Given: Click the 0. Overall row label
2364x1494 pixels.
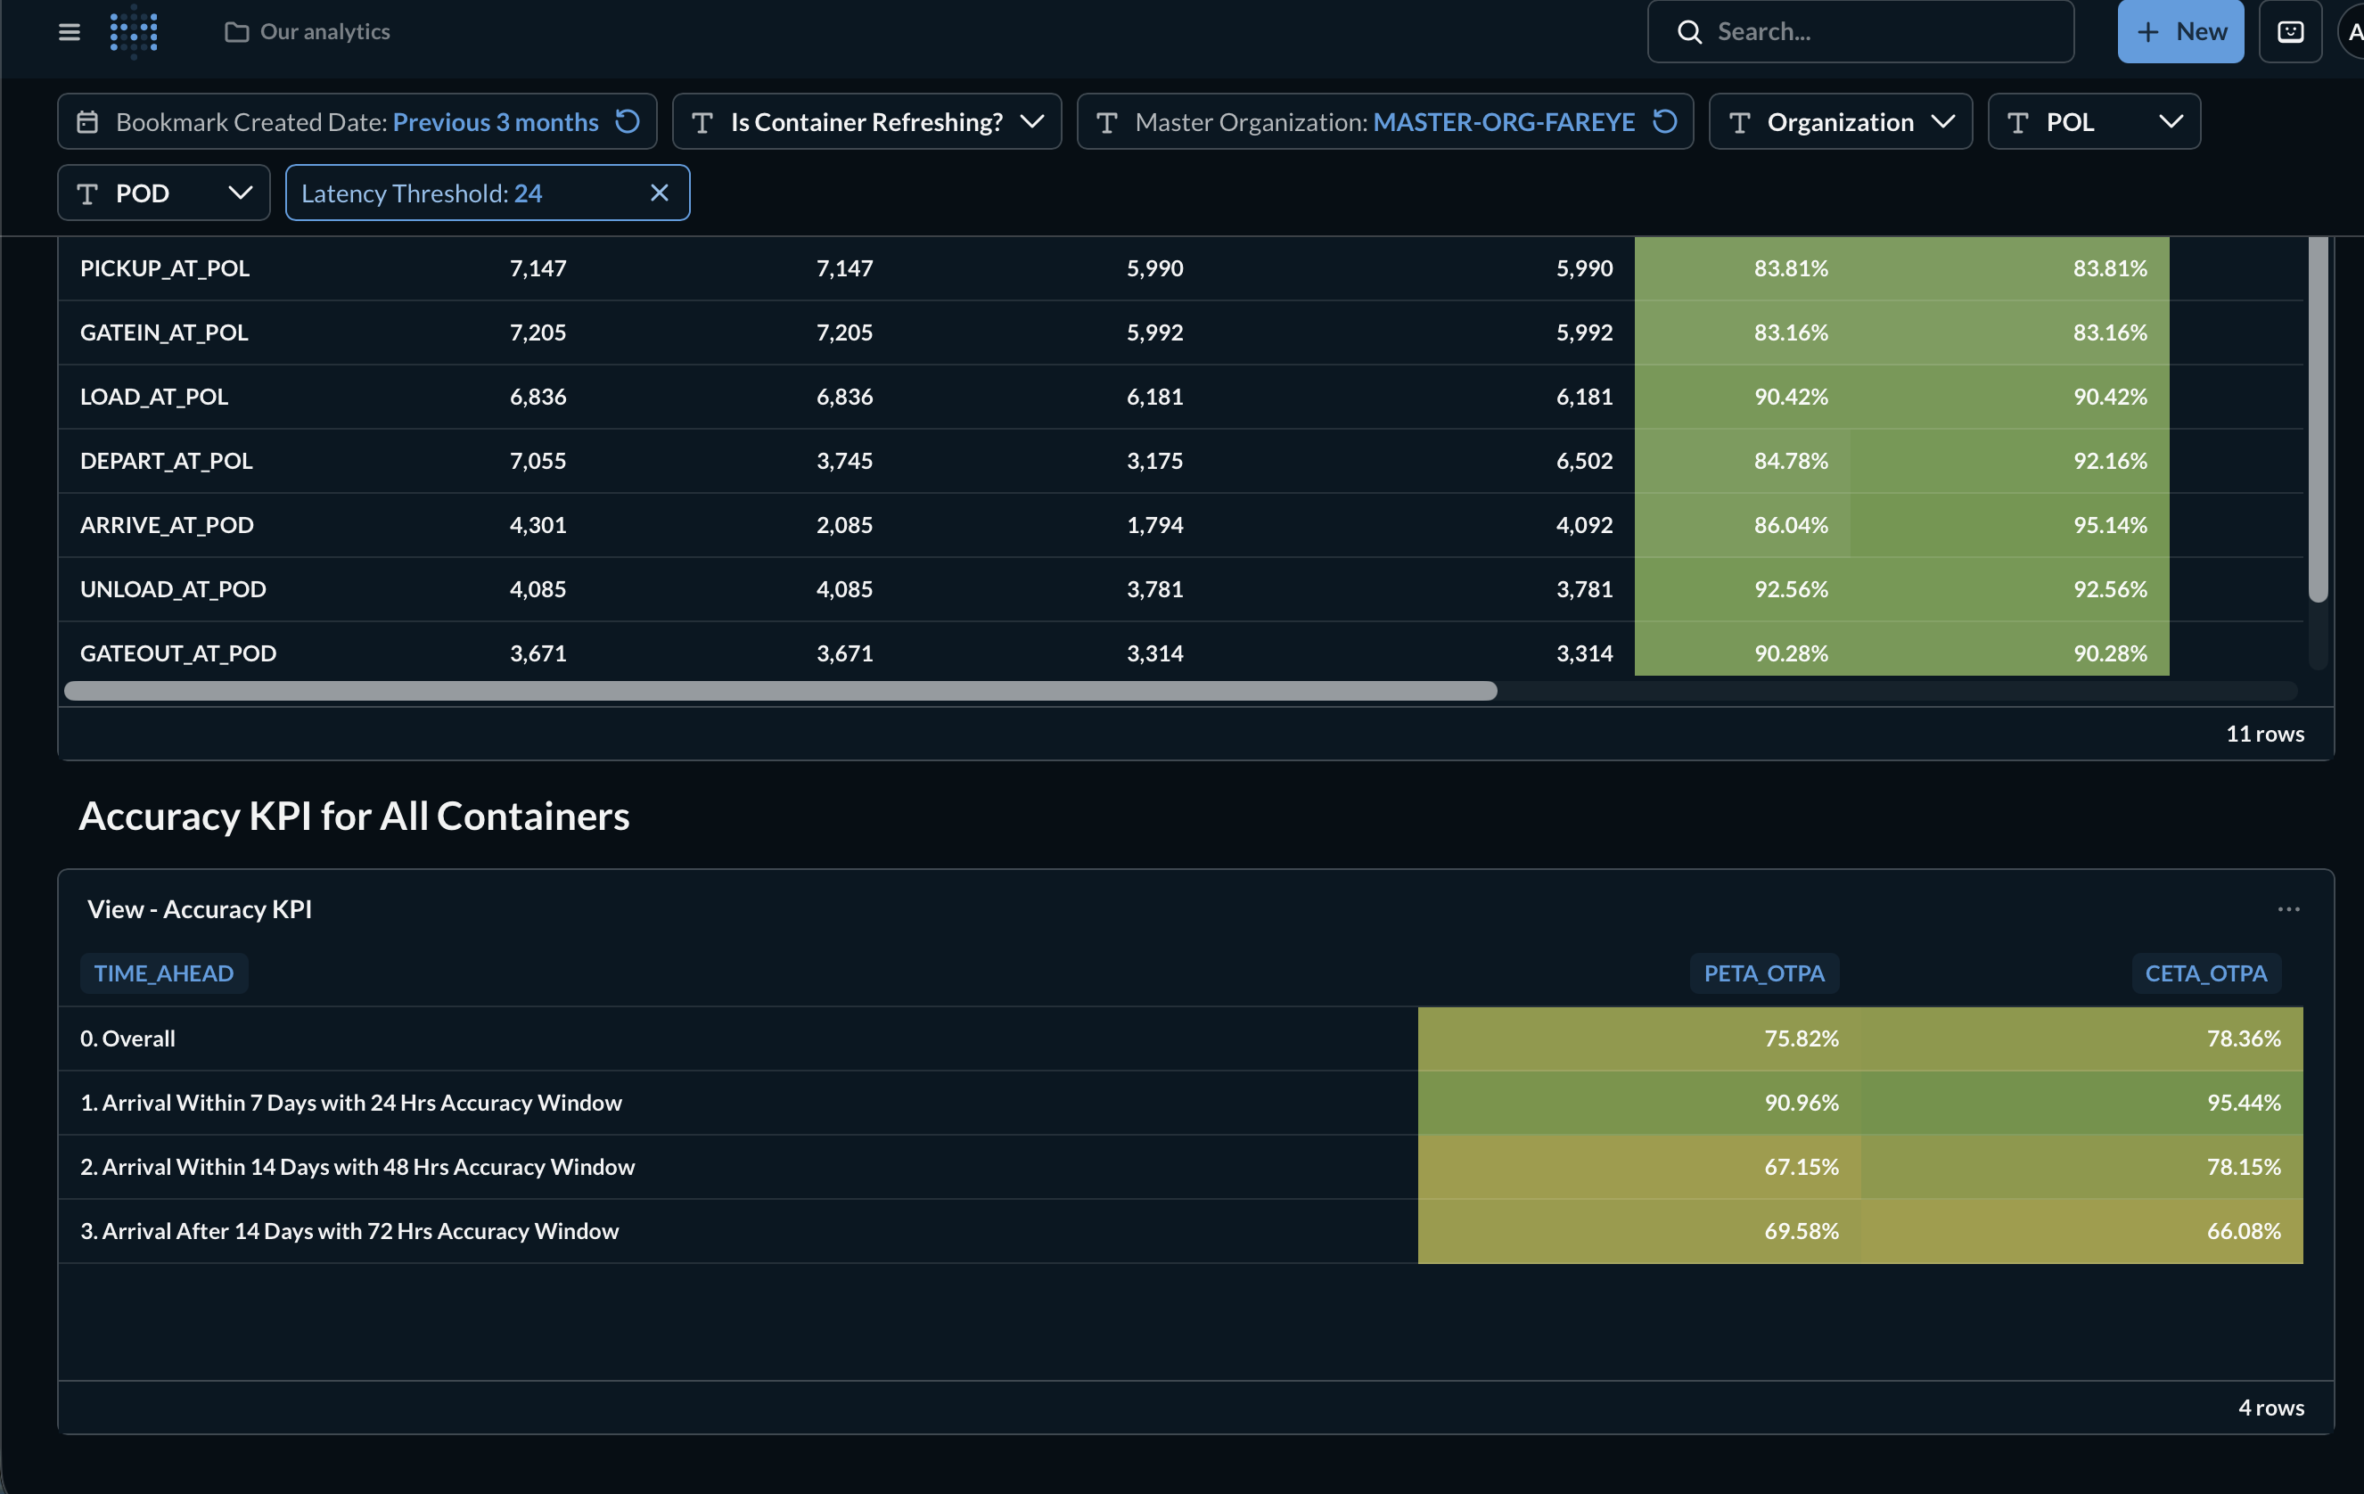Looking at the screenshot, I should pos(127,1038).
